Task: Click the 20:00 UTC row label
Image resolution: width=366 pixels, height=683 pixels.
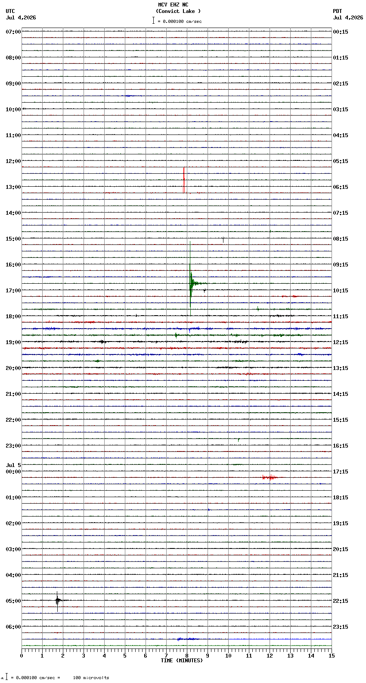Action: (x=13, y=368)
